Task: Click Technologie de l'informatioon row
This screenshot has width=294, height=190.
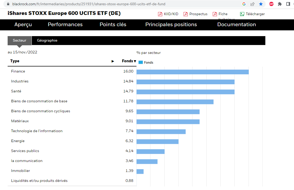Action: 37,131
